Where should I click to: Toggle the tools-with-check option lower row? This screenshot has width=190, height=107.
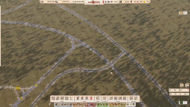click(x=186, y=94)
